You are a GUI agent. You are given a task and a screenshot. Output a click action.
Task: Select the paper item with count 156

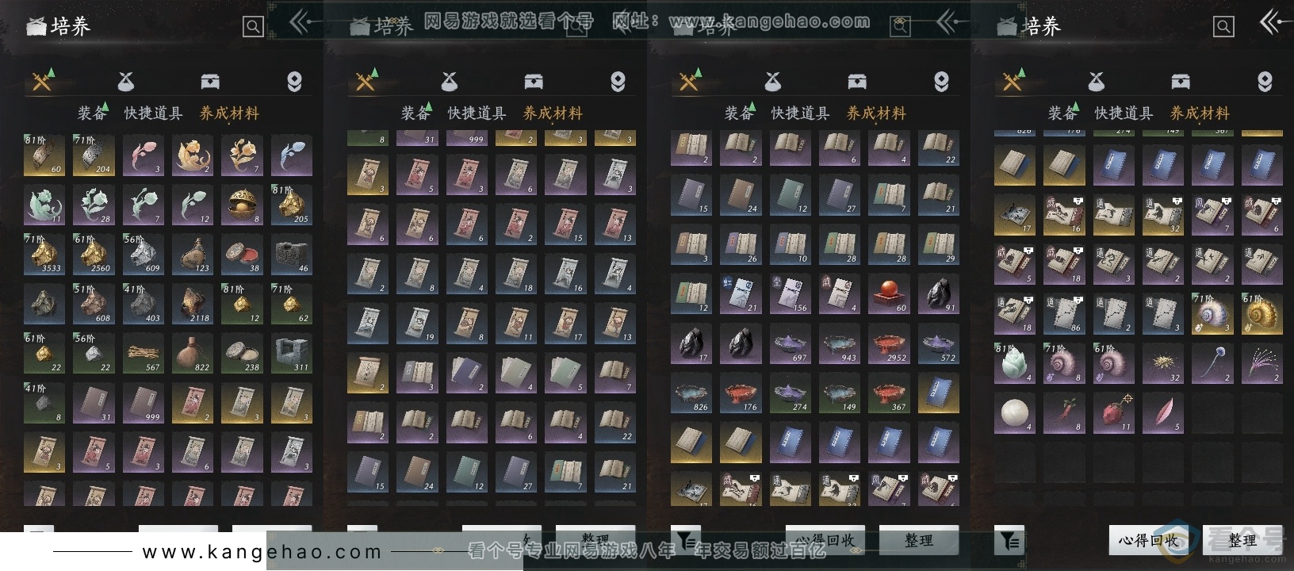point(791,293)
